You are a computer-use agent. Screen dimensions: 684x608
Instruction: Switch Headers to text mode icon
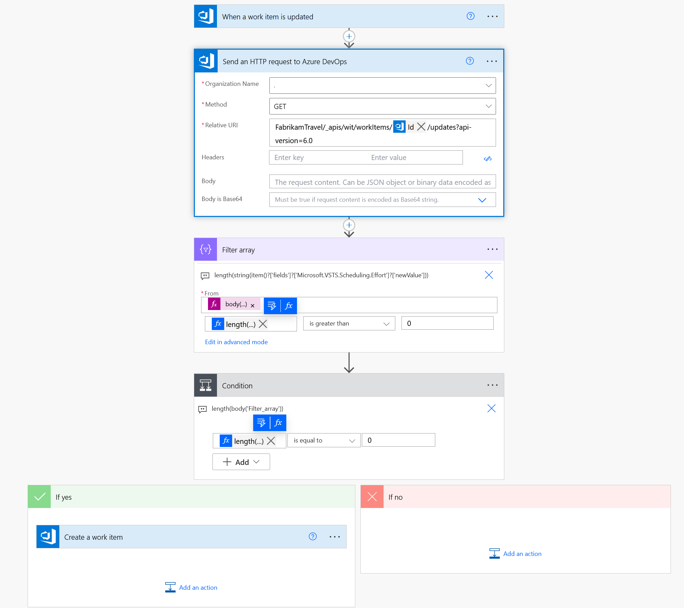tap(487, 159)
